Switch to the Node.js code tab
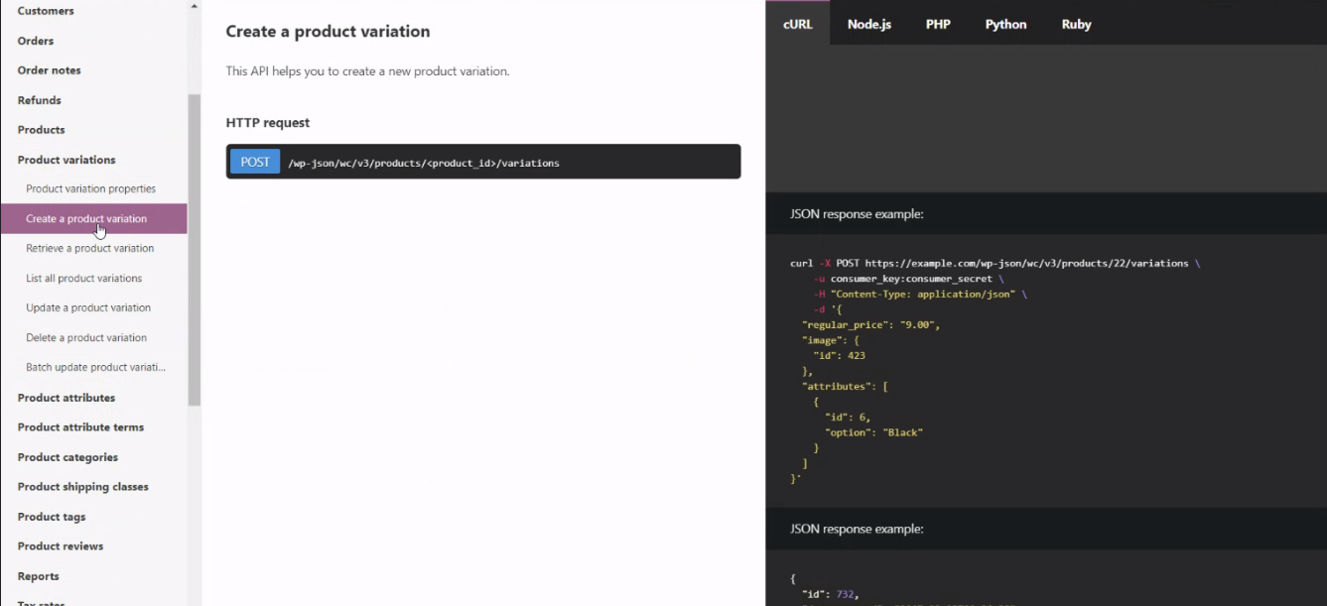The width and height of the screenshot is (1327, 606). 869,24
